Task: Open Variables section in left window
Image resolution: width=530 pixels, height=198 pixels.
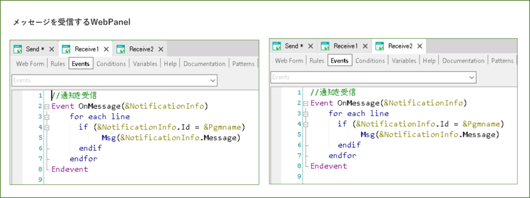Action: (145, 64)
